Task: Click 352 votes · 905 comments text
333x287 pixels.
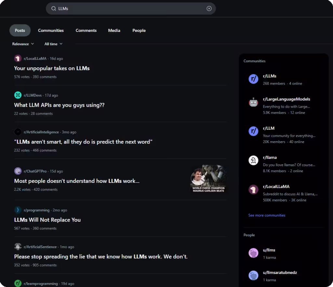Action: point(35,265)
